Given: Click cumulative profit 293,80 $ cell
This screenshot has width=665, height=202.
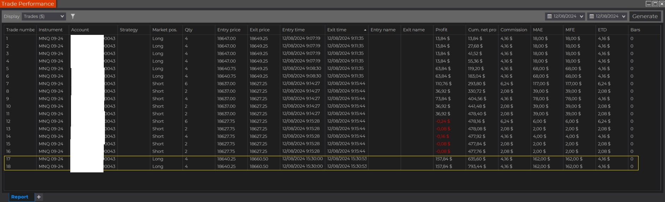Looking at the screenshot, I should 476,84.
